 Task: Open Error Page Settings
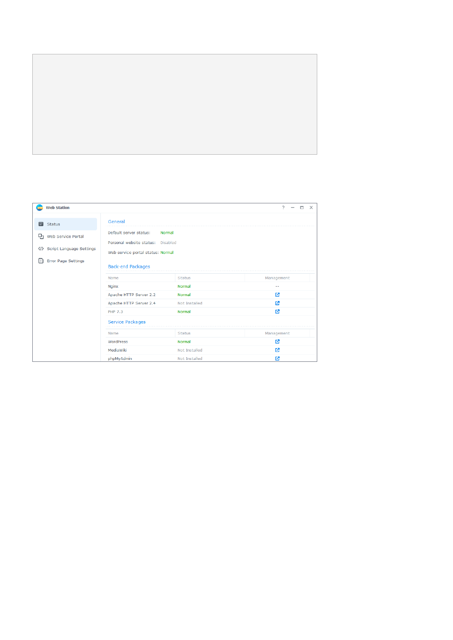65,261
